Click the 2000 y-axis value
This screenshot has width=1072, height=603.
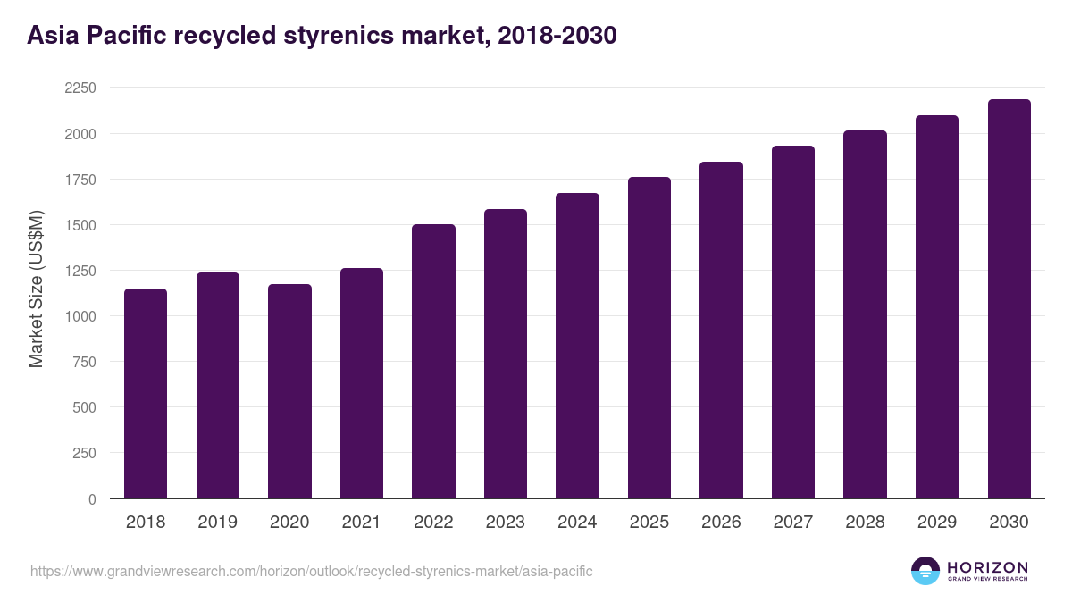pos(80,134)
